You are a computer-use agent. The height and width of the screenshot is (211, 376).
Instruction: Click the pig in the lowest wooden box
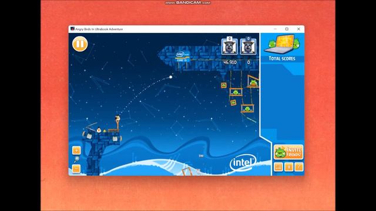click(x=247, y=109)
